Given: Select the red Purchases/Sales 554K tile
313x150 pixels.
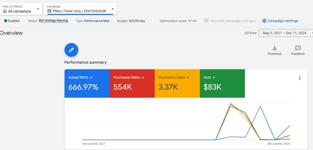Looking at the screenshot, I should (x=132, y=83).
